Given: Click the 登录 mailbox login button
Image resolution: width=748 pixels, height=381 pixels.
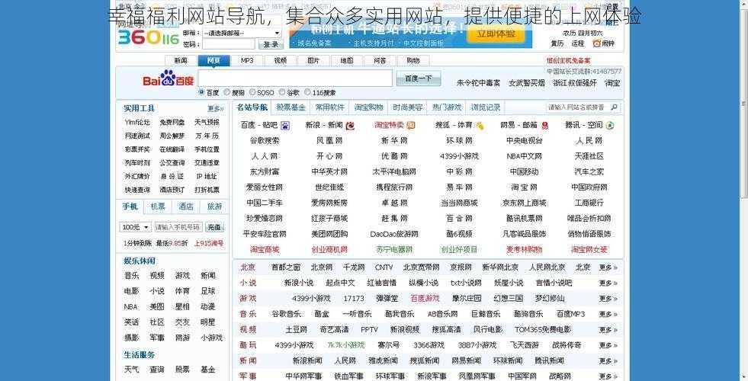Looking at the screenshot, I should click(x=271, y=44).
